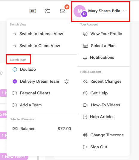Open the Delivery Dream Team settings gear
Screen dimensions: 139x160
pos(66,81)
